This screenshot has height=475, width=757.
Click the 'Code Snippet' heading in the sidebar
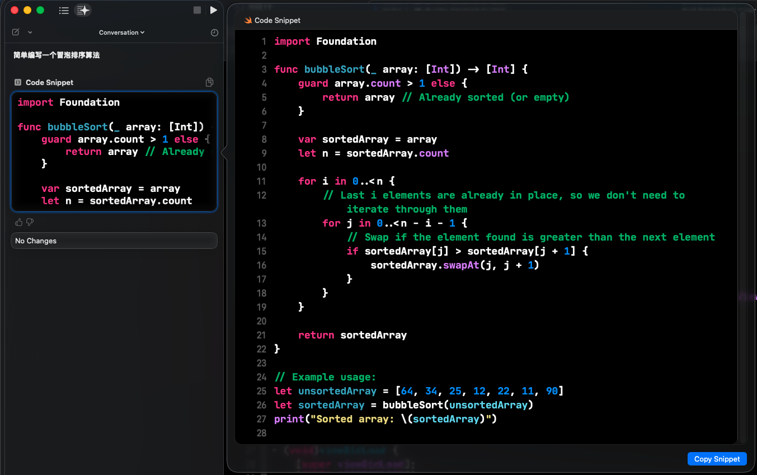coord(50,82)
